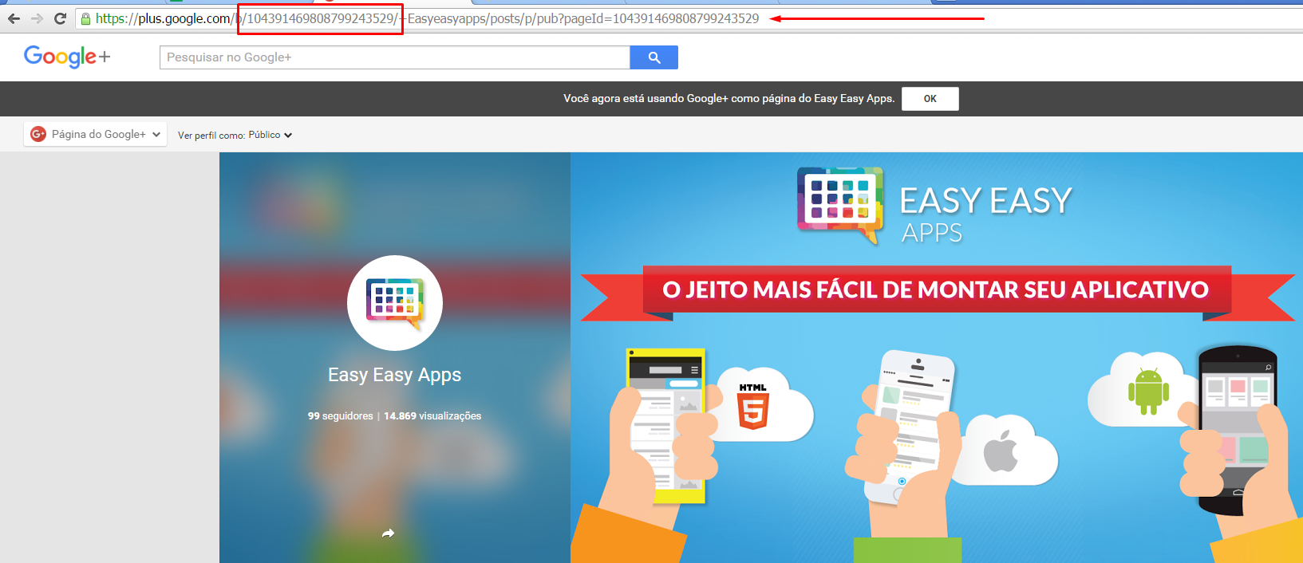Click the red banner O JEITO MAIS FÁCIL
Viewport: 1303px width, 563px height.
(x=937, y=290)
